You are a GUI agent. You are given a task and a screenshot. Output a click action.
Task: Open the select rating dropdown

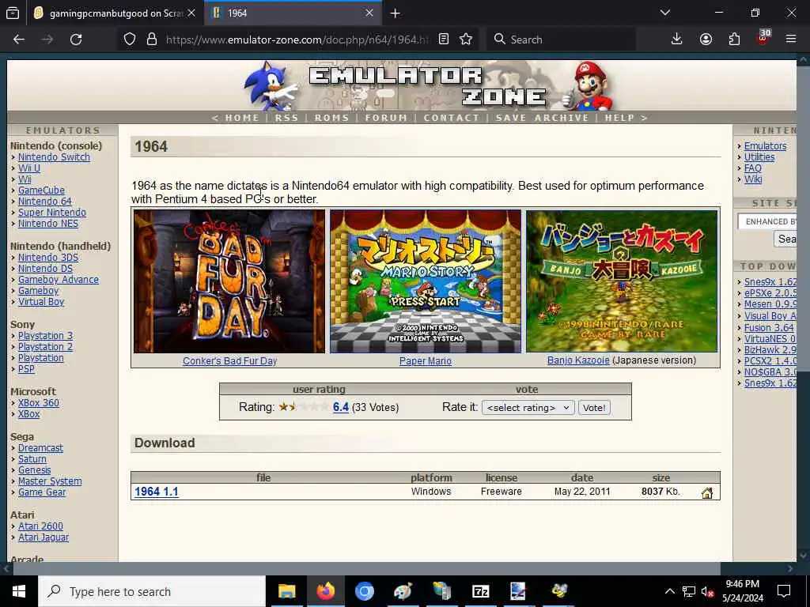tap(529, 407)
